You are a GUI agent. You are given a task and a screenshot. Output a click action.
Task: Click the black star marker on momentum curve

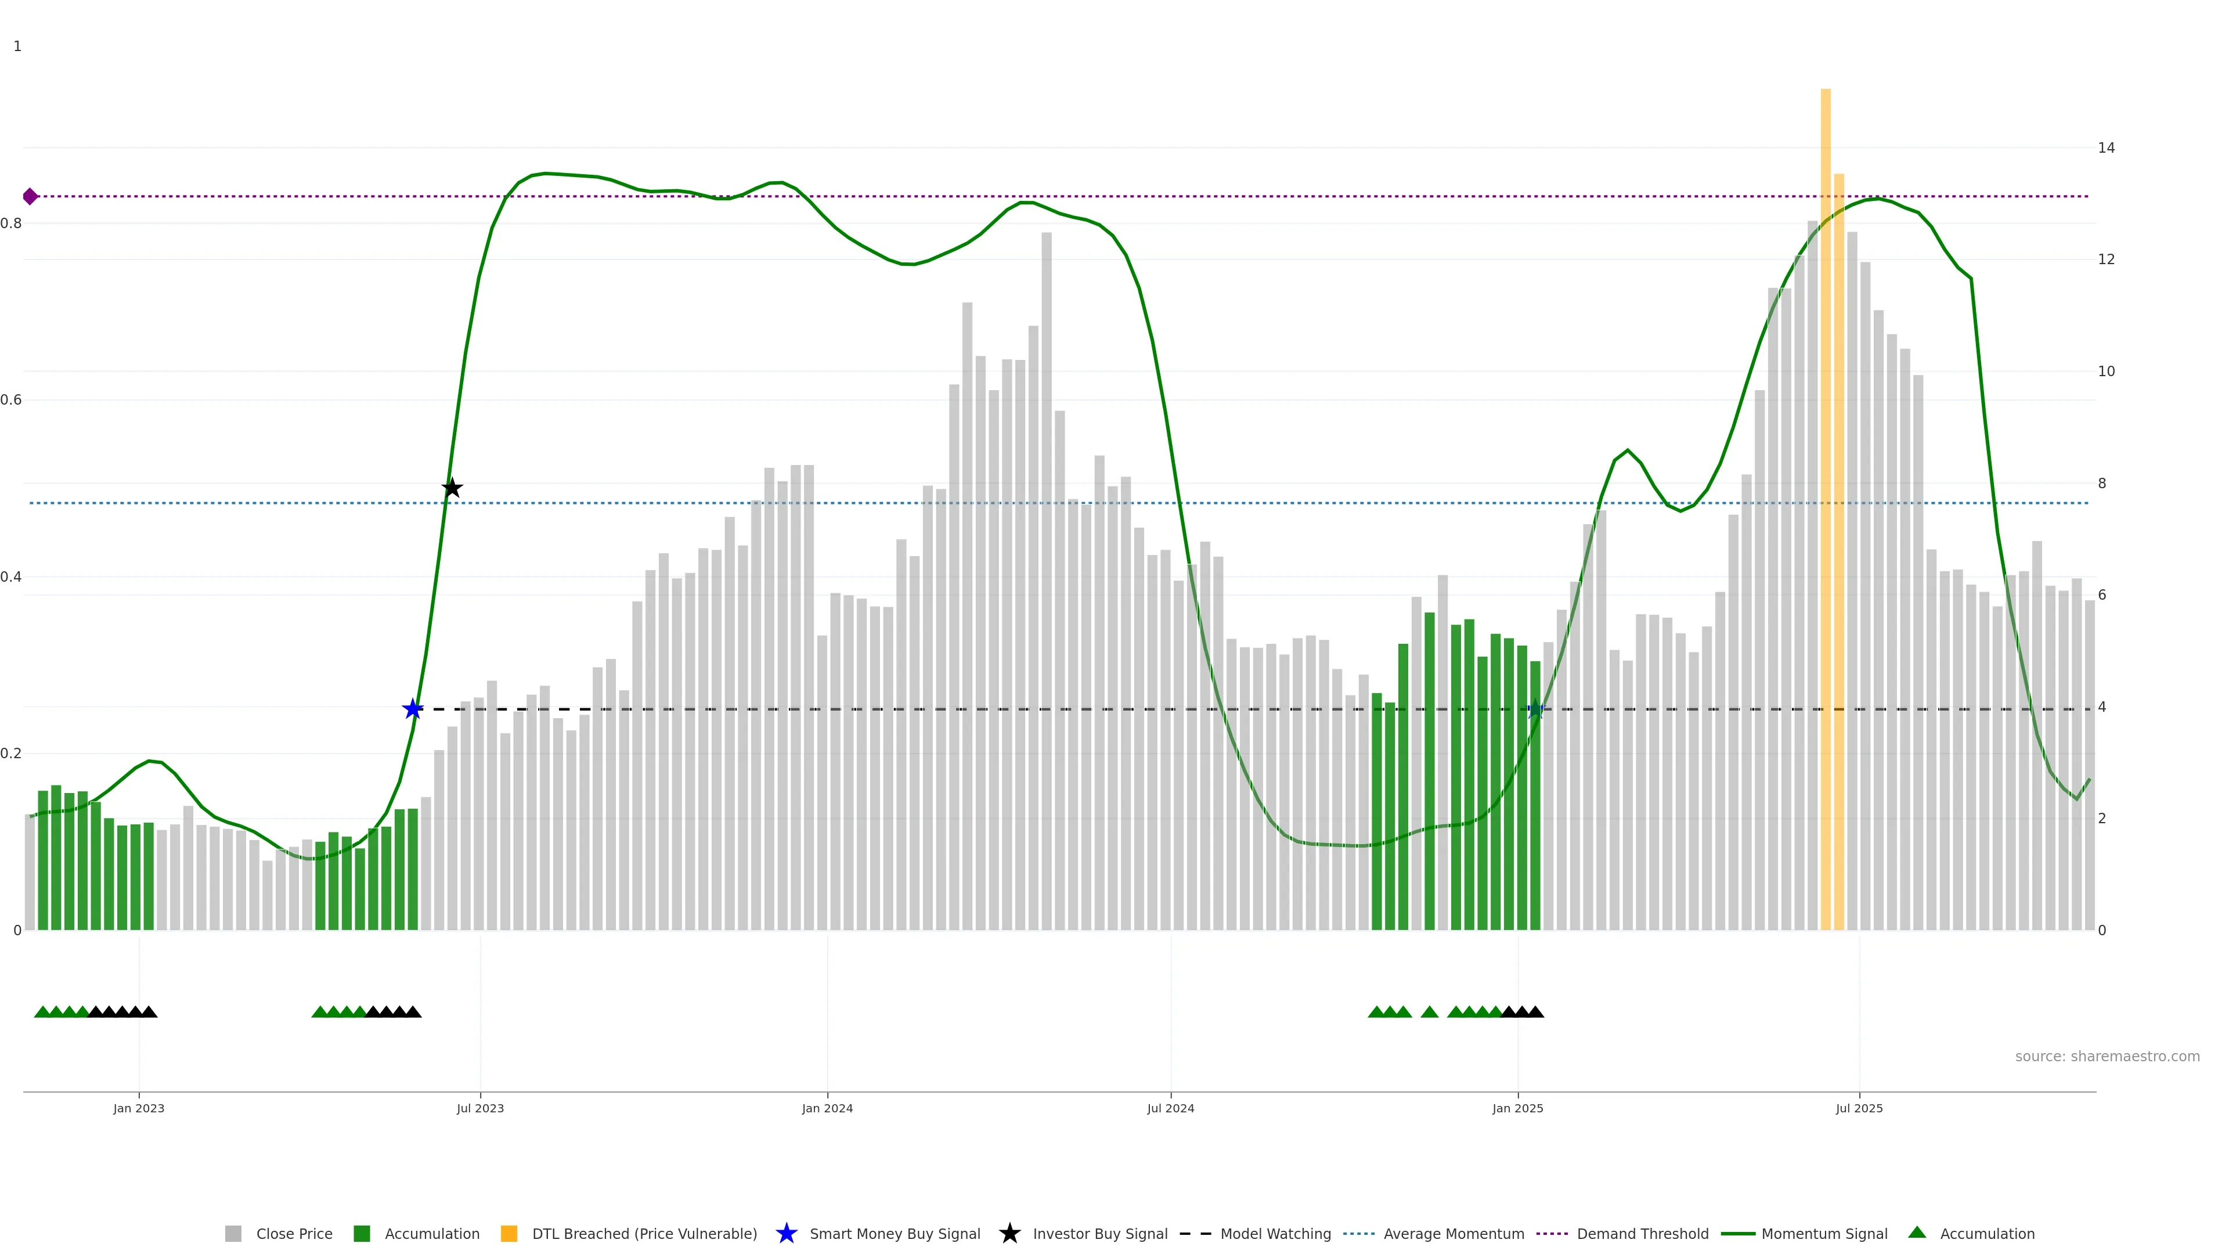tap(452, 488)
